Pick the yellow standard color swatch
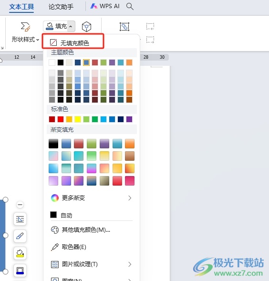The image size is (269, 281). point(78,119)
